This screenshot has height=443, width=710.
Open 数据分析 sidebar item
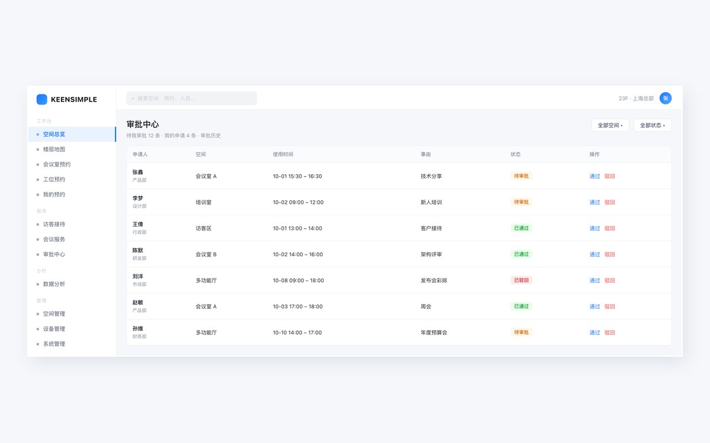[x=72, y=284]
